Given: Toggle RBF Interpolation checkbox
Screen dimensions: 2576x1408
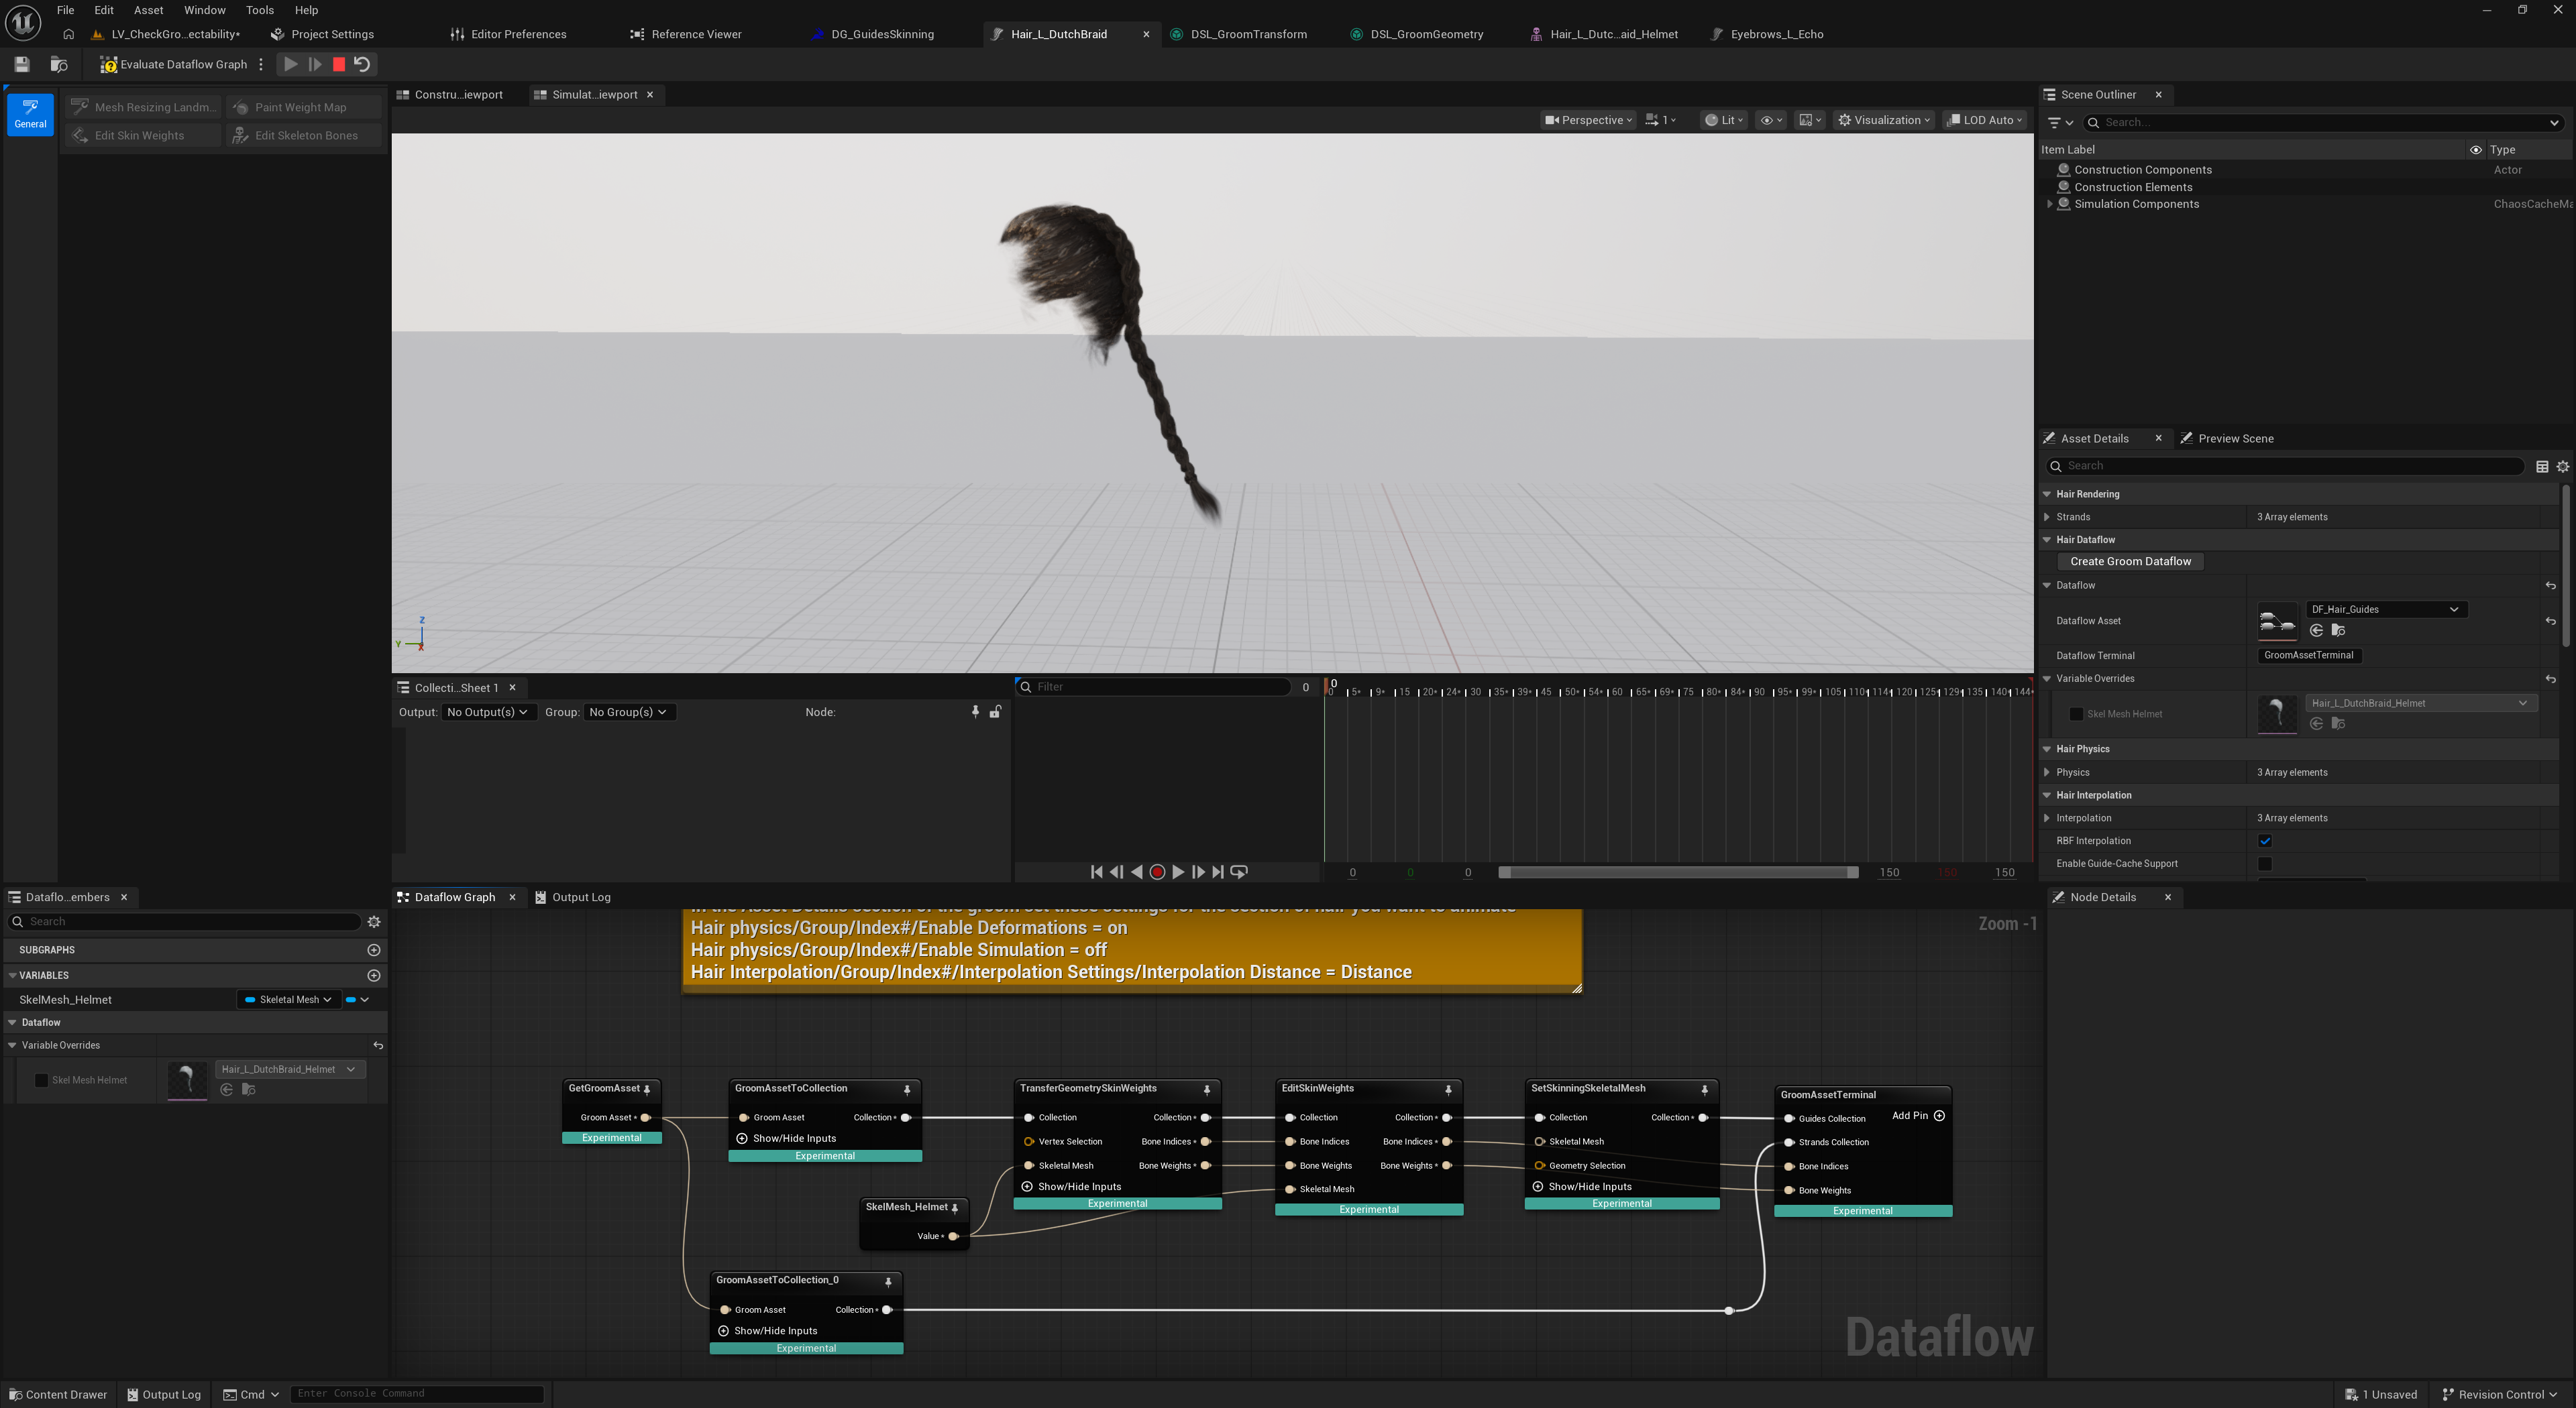Looking at the screenshot, I should (x=2265, y=840).
